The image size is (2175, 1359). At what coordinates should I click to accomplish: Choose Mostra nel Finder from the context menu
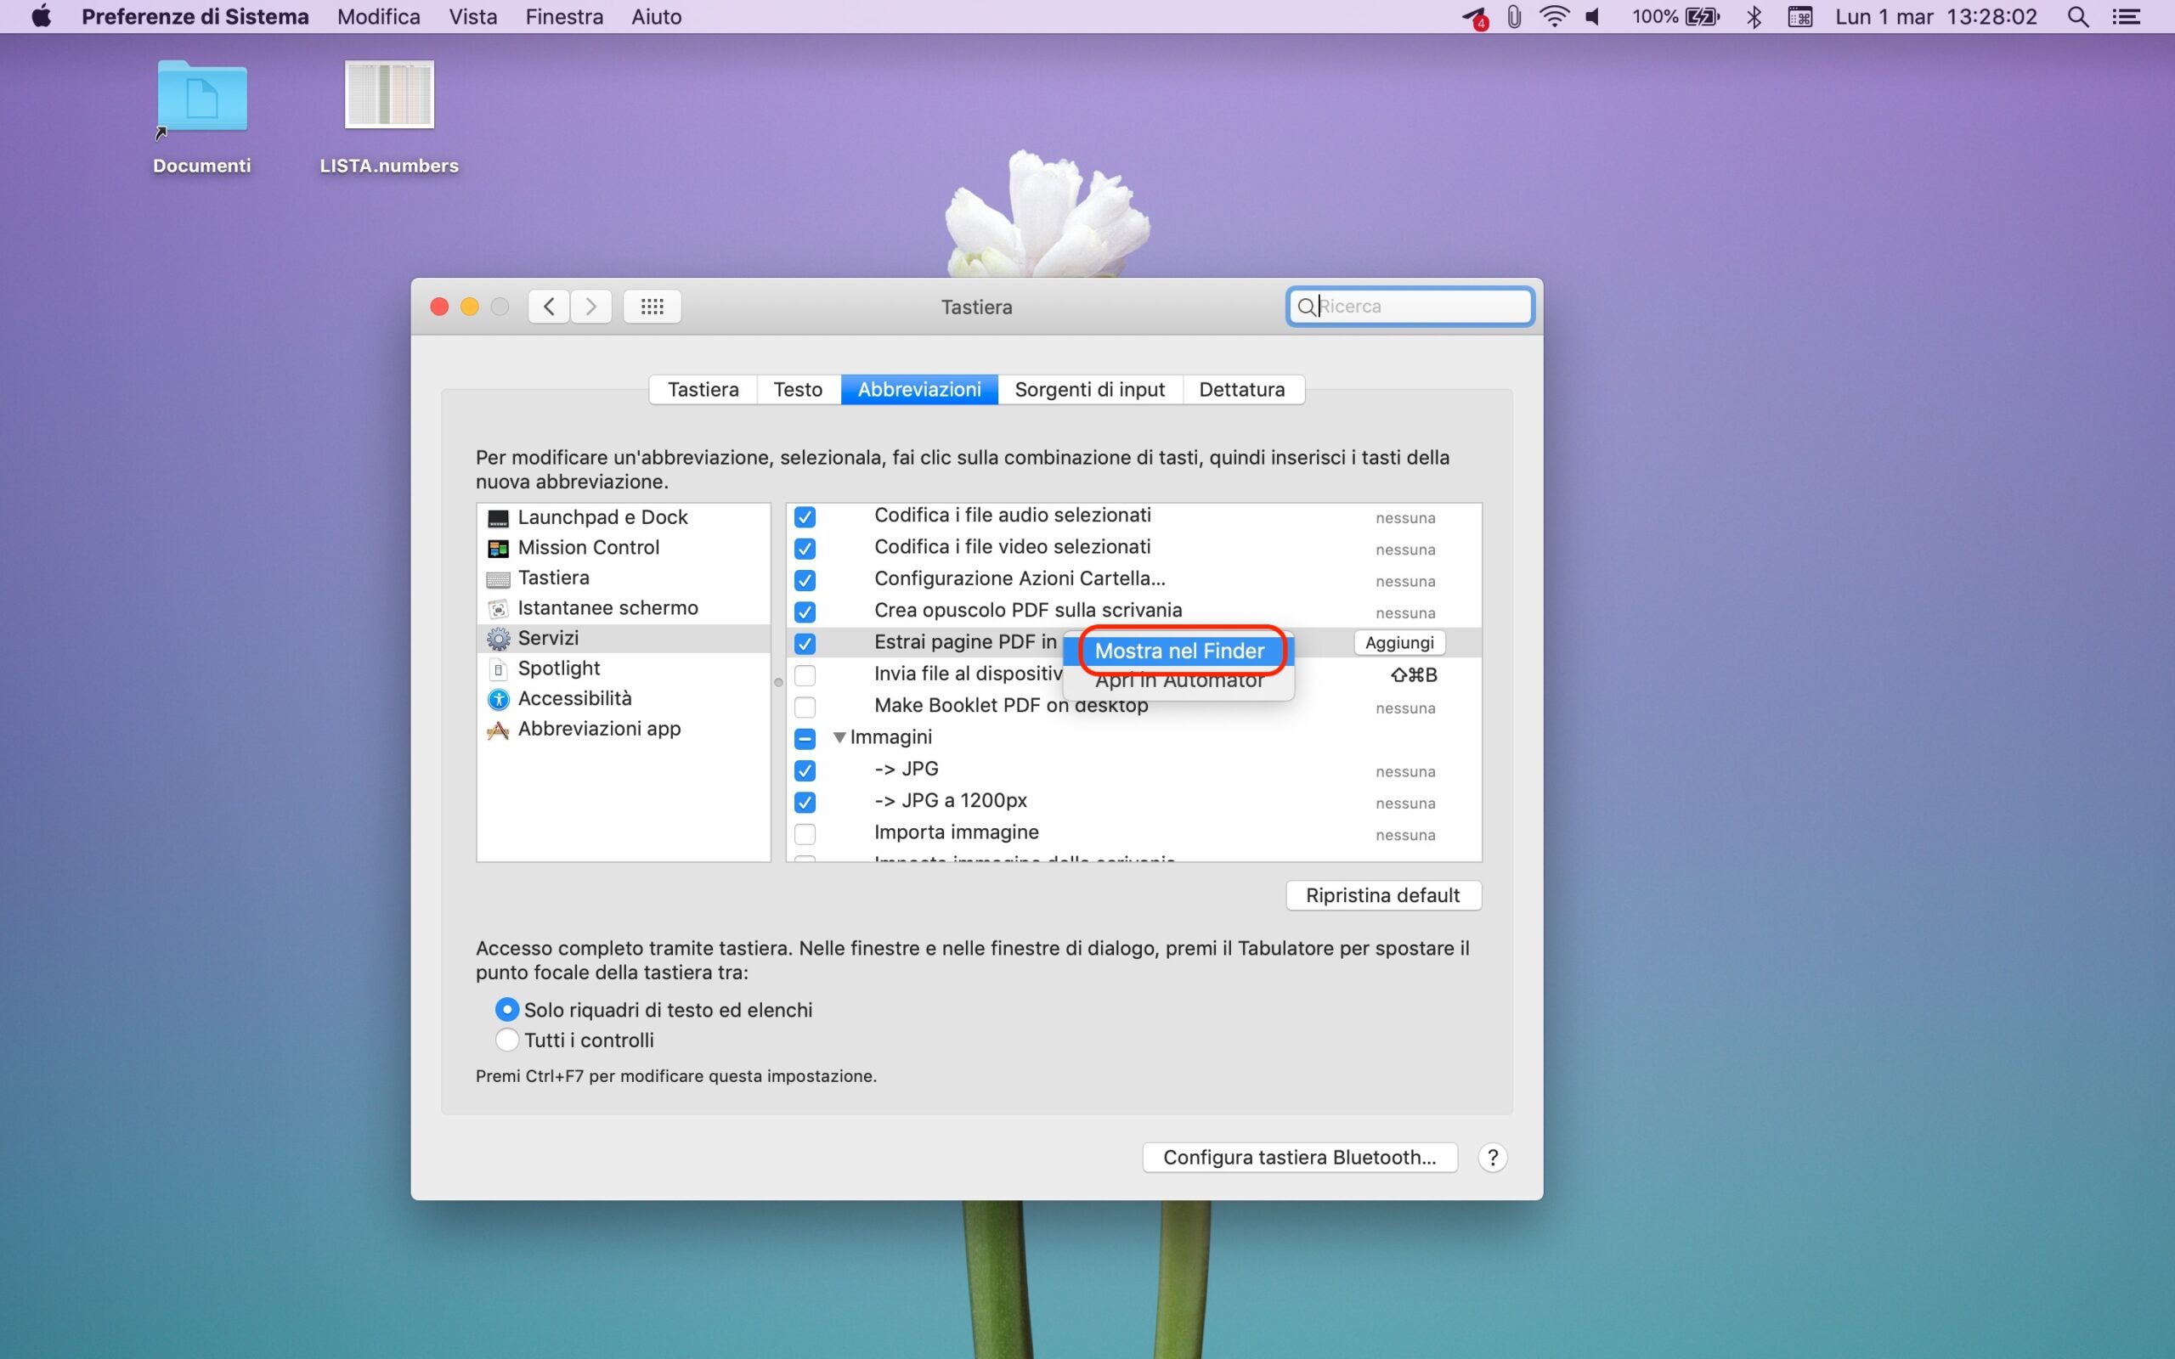1178,651
